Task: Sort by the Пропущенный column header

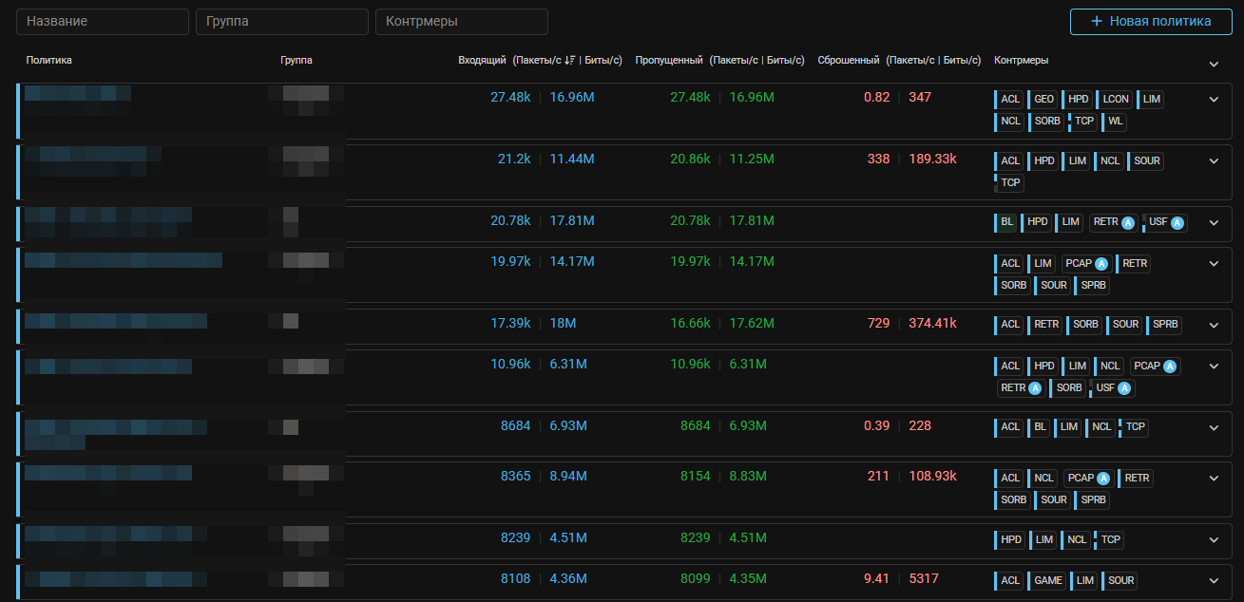Action: (x=671, y=61)
